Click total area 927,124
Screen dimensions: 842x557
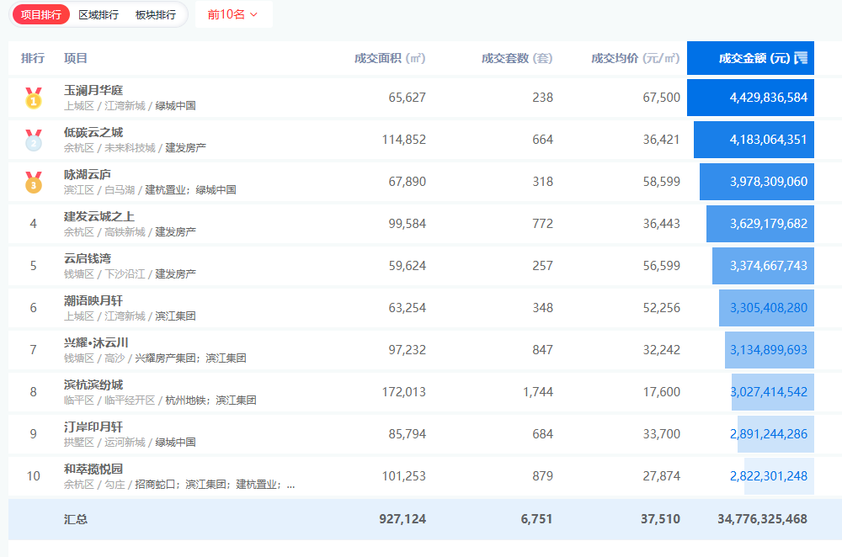pyautogui.click(x=402, y=519)
